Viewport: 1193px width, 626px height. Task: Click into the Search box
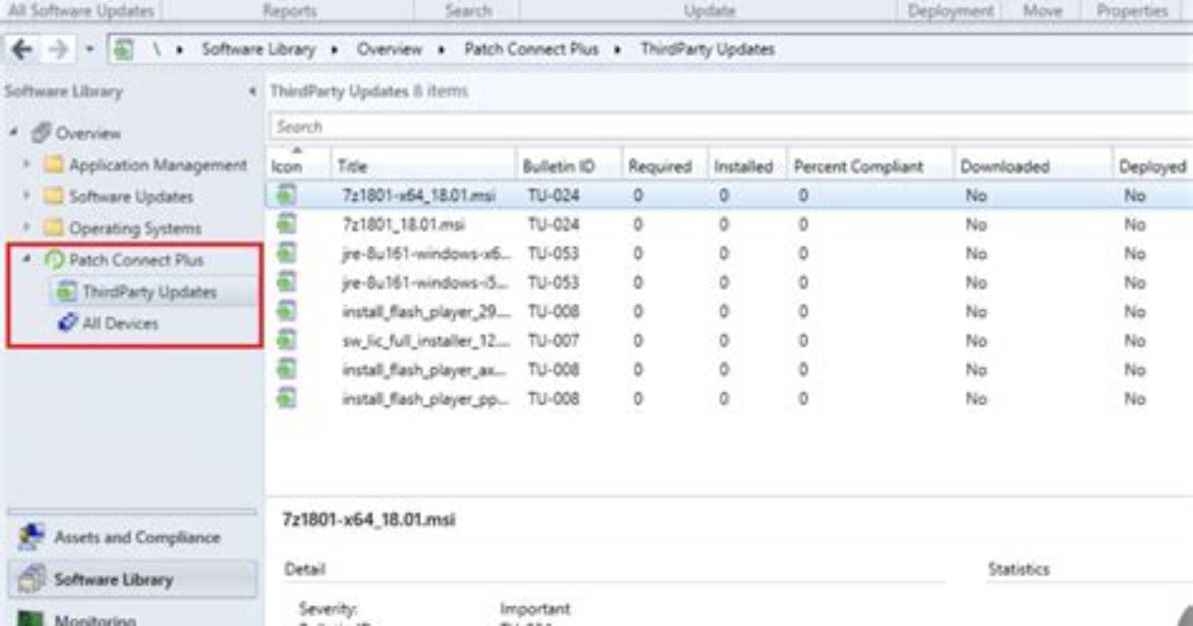(x=730, y=127)
